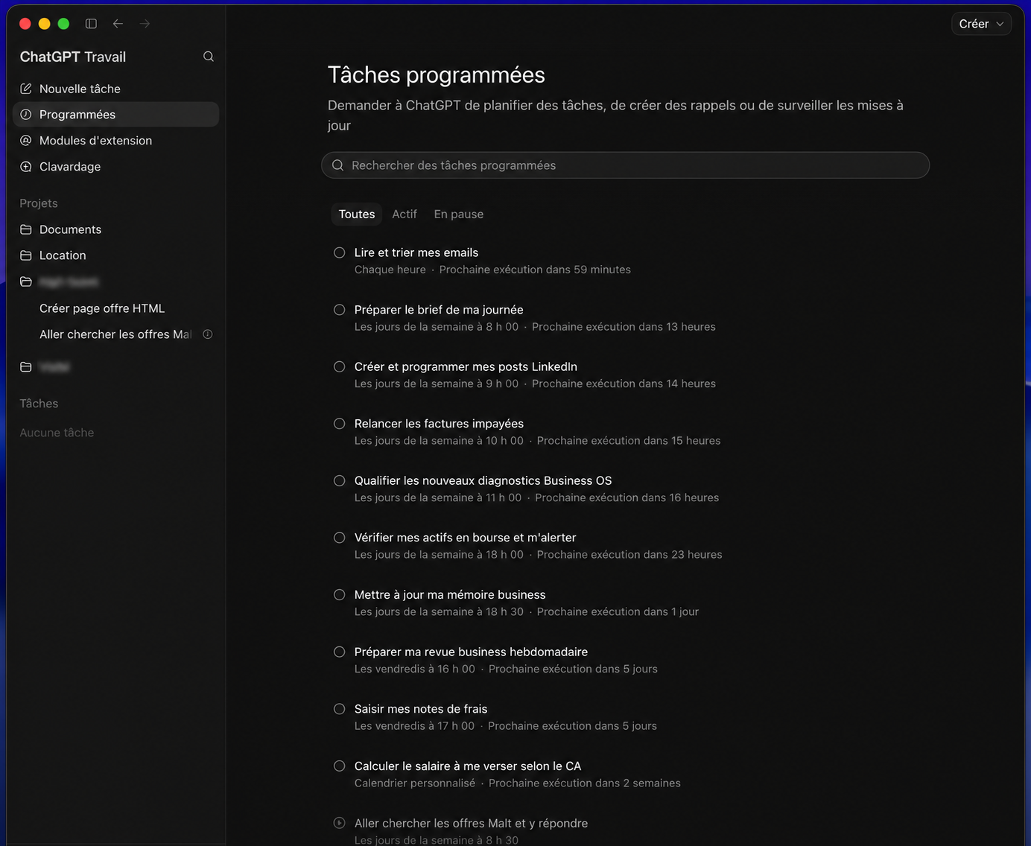Toggle circle for Préparer ma revue business hebdomadaire
This screenshot has height=846, width=1031.
point(340,652)
